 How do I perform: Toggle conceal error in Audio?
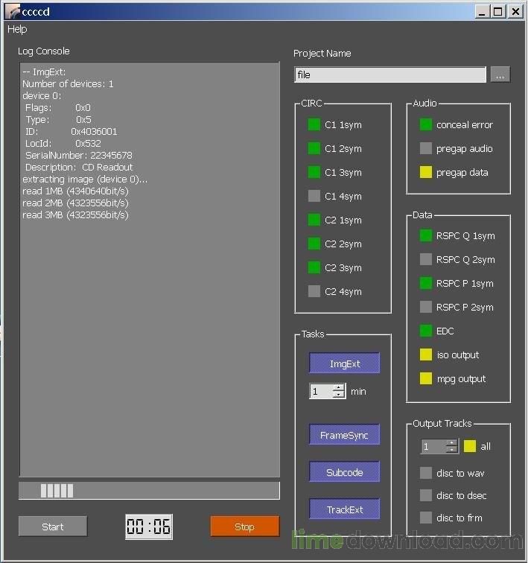pyautogui.click(x=426, y=124)
